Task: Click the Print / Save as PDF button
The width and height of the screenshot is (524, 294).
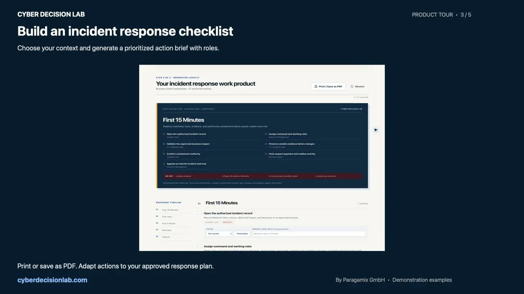Action: pos(328,87)
